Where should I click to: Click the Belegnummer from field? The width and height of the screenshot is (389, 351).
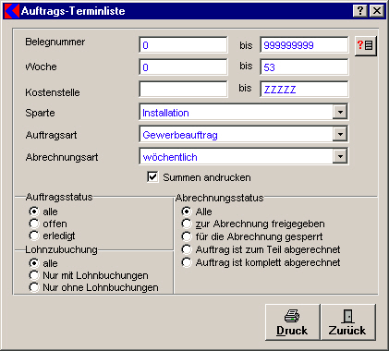pyautogui.click(x=183, y=45)
